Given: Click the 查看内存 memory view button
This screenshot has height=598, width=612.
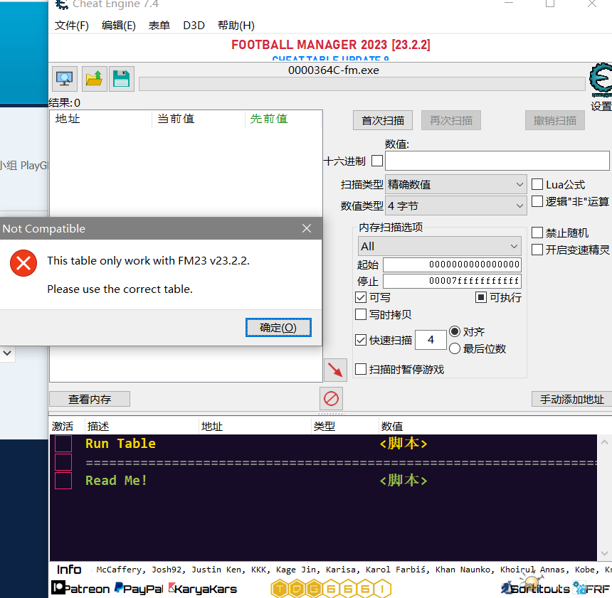Looking at the screenshot, I should point(90,399).
